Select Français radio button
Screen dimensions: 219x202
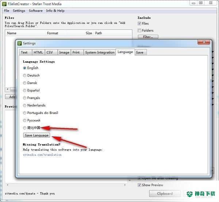pyautogui.click(x=24, y=98)
